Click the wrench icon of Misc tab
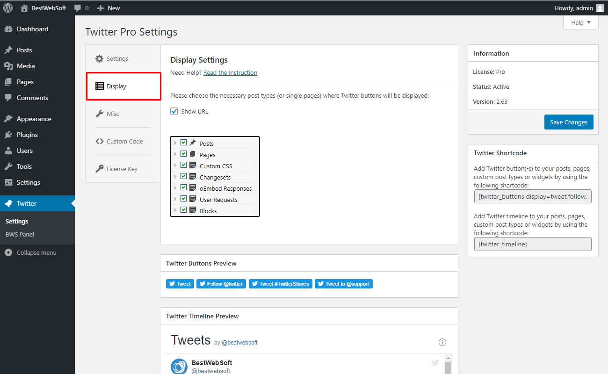Image resolution: width=608 pixels, height=374 pixels. [99, 114]
